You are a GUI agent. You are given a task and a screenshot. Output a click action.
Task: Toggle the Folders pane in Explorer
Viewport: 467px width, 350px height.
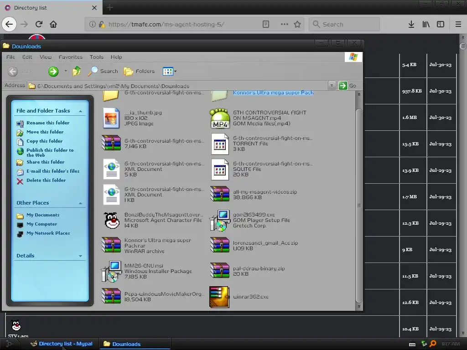[x=140, y=72]
